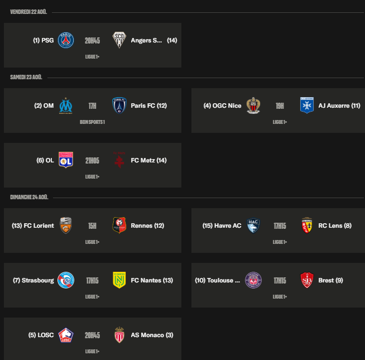Select the Olympique Lyonnais logo

[x=66, y=160]
